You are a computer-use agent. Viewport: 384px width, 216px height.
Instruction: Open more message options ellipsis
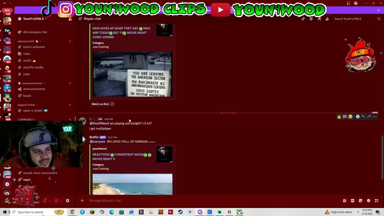point(375,117)
